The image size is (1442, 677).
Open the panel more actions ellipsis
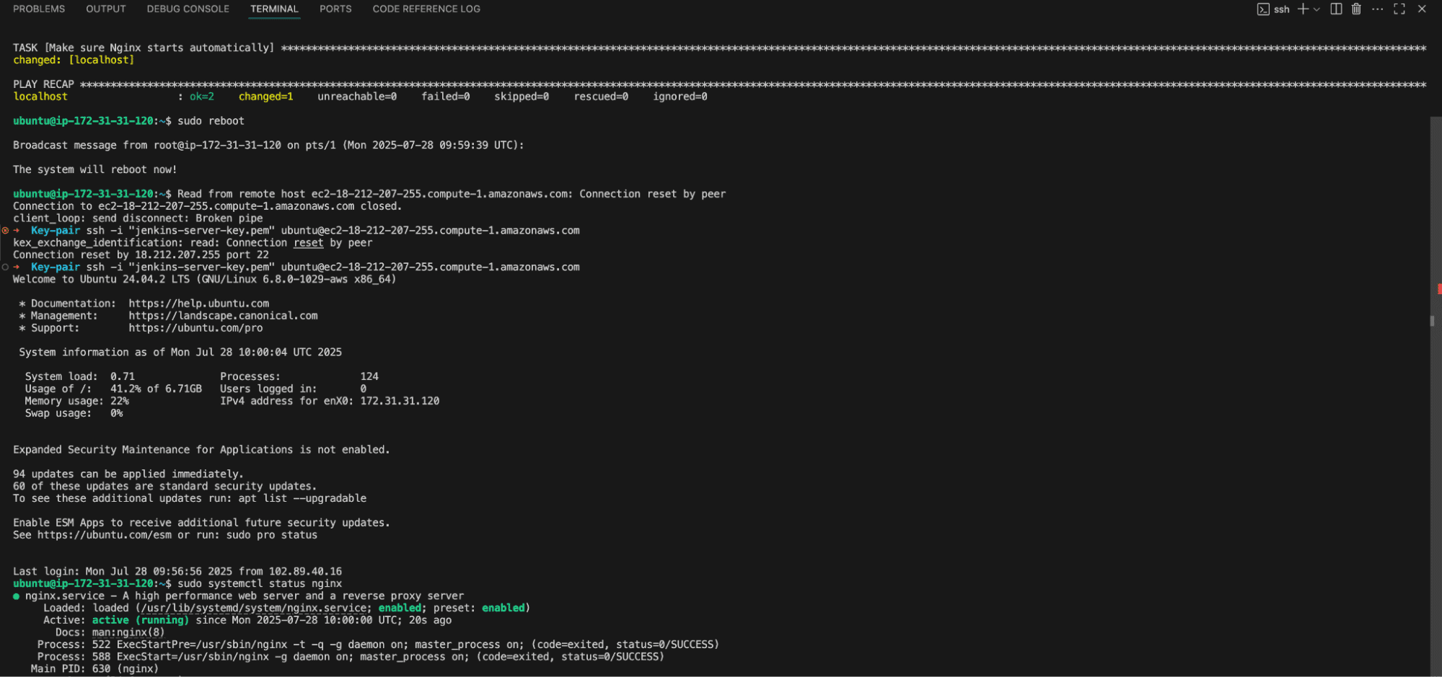[1378, 9]
